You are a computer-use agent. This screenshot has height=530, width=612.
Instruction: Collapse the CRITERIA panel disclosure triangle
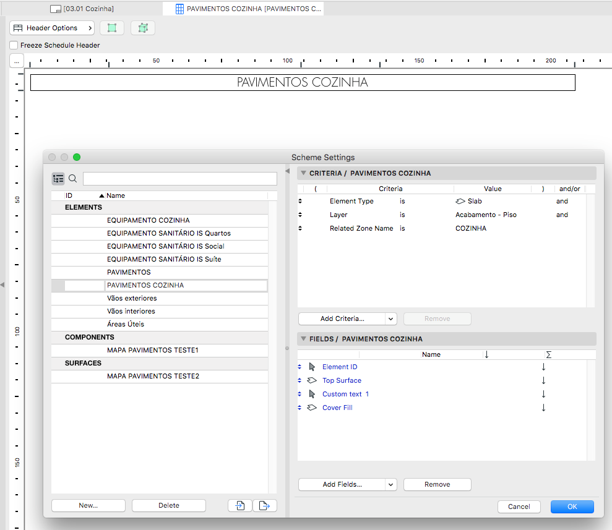(x=303, y=173)
